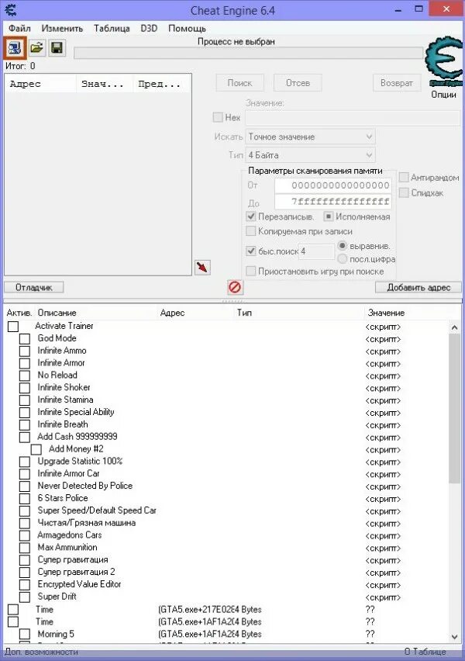
Task: Open the Искать scan type dropdown
Action: (310, 137)
